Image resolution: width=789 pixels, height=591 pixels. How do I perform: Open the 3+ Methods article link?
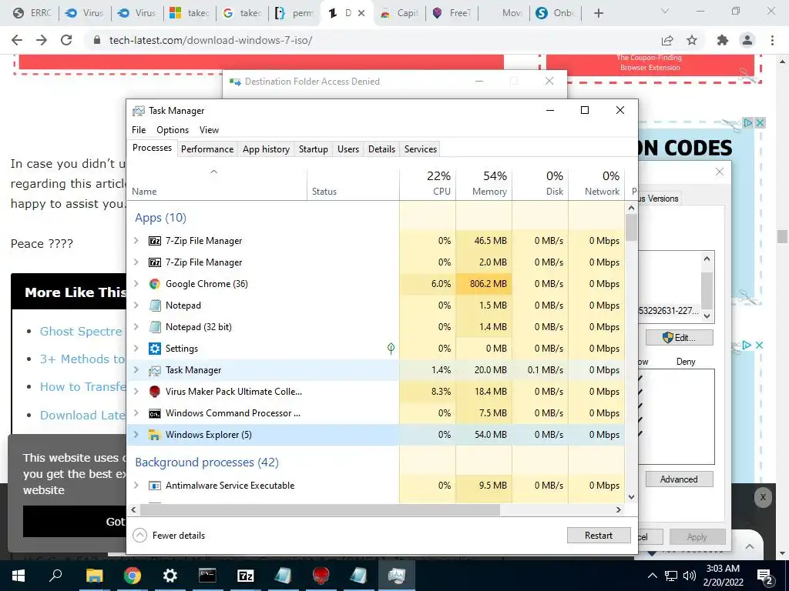coord(82,359)
